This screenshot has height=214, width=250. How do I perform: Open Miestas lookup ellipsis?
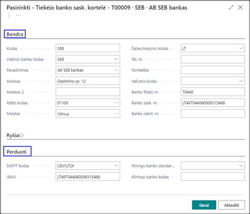(x=116, y=114)
